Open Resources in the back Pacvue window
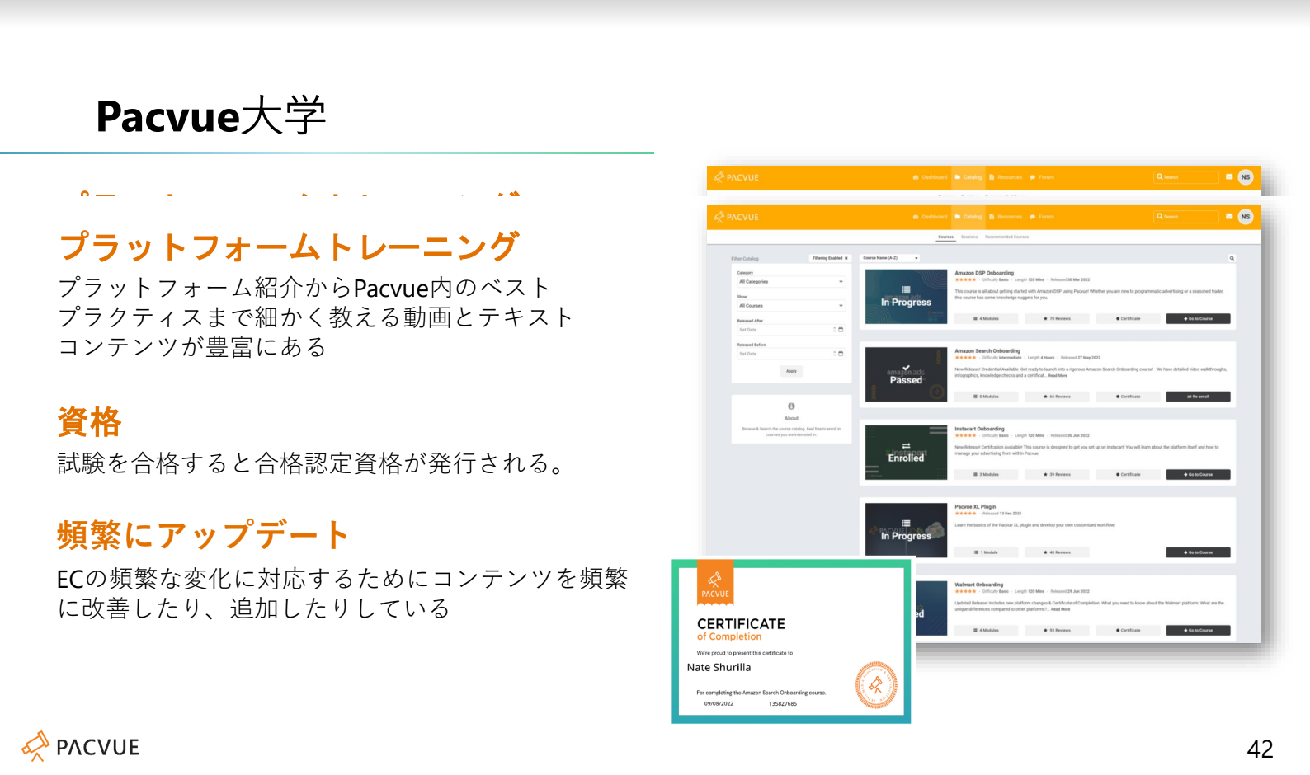The height and width of the screenshot is (775, 1310). [x=1006, y=177]
